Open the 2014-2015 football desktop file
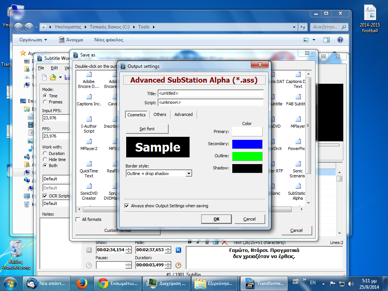The width and height of the screenshot is (388, 291). 370,19
